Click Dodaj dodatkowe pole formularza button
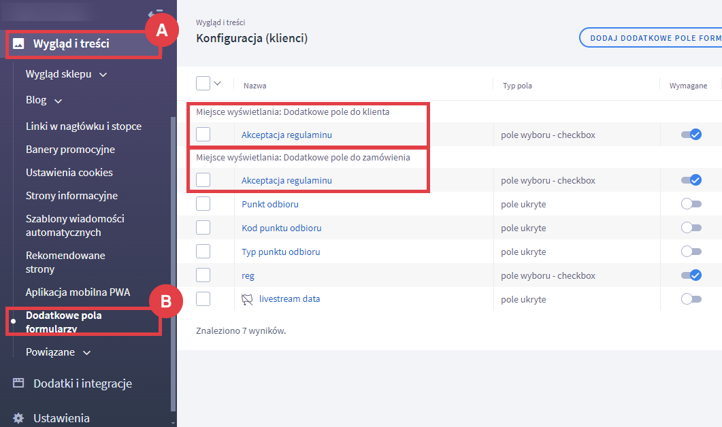 (x=650, y=37)
